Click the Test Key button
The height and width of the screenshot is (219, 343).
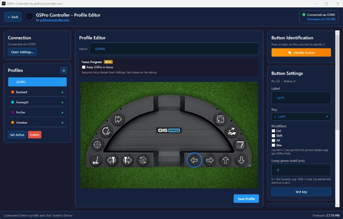pyautogui.click(x=301, y=192)
